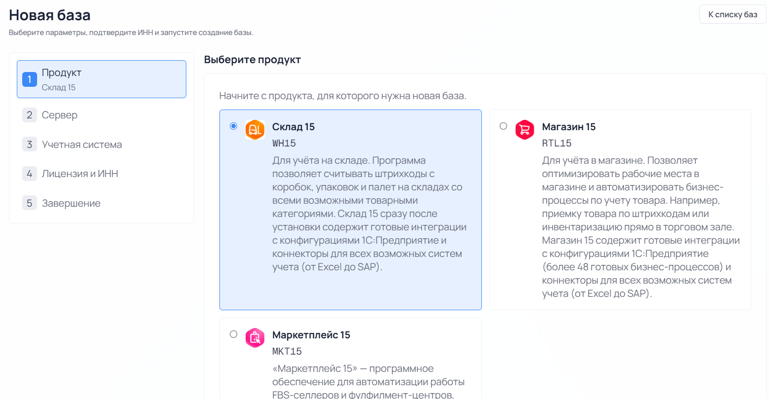Click step number 1 badge for Продукт
770x399 pixels.
point(30,79)
